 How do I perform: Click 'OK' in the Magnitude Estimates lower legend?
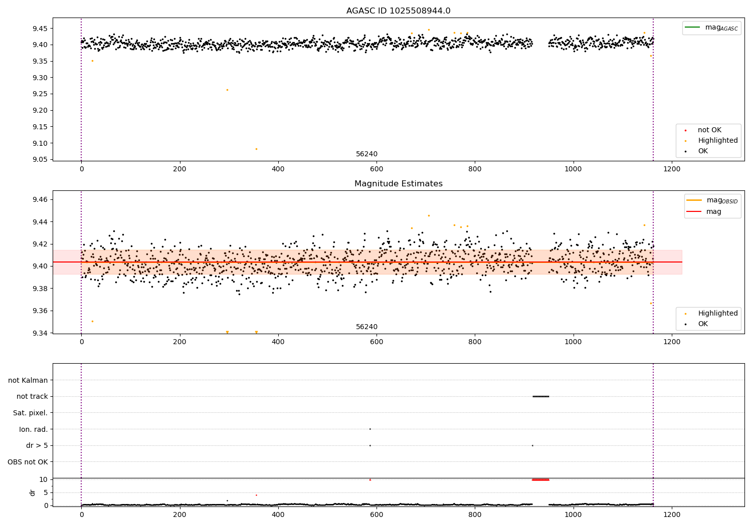[703, 324]
